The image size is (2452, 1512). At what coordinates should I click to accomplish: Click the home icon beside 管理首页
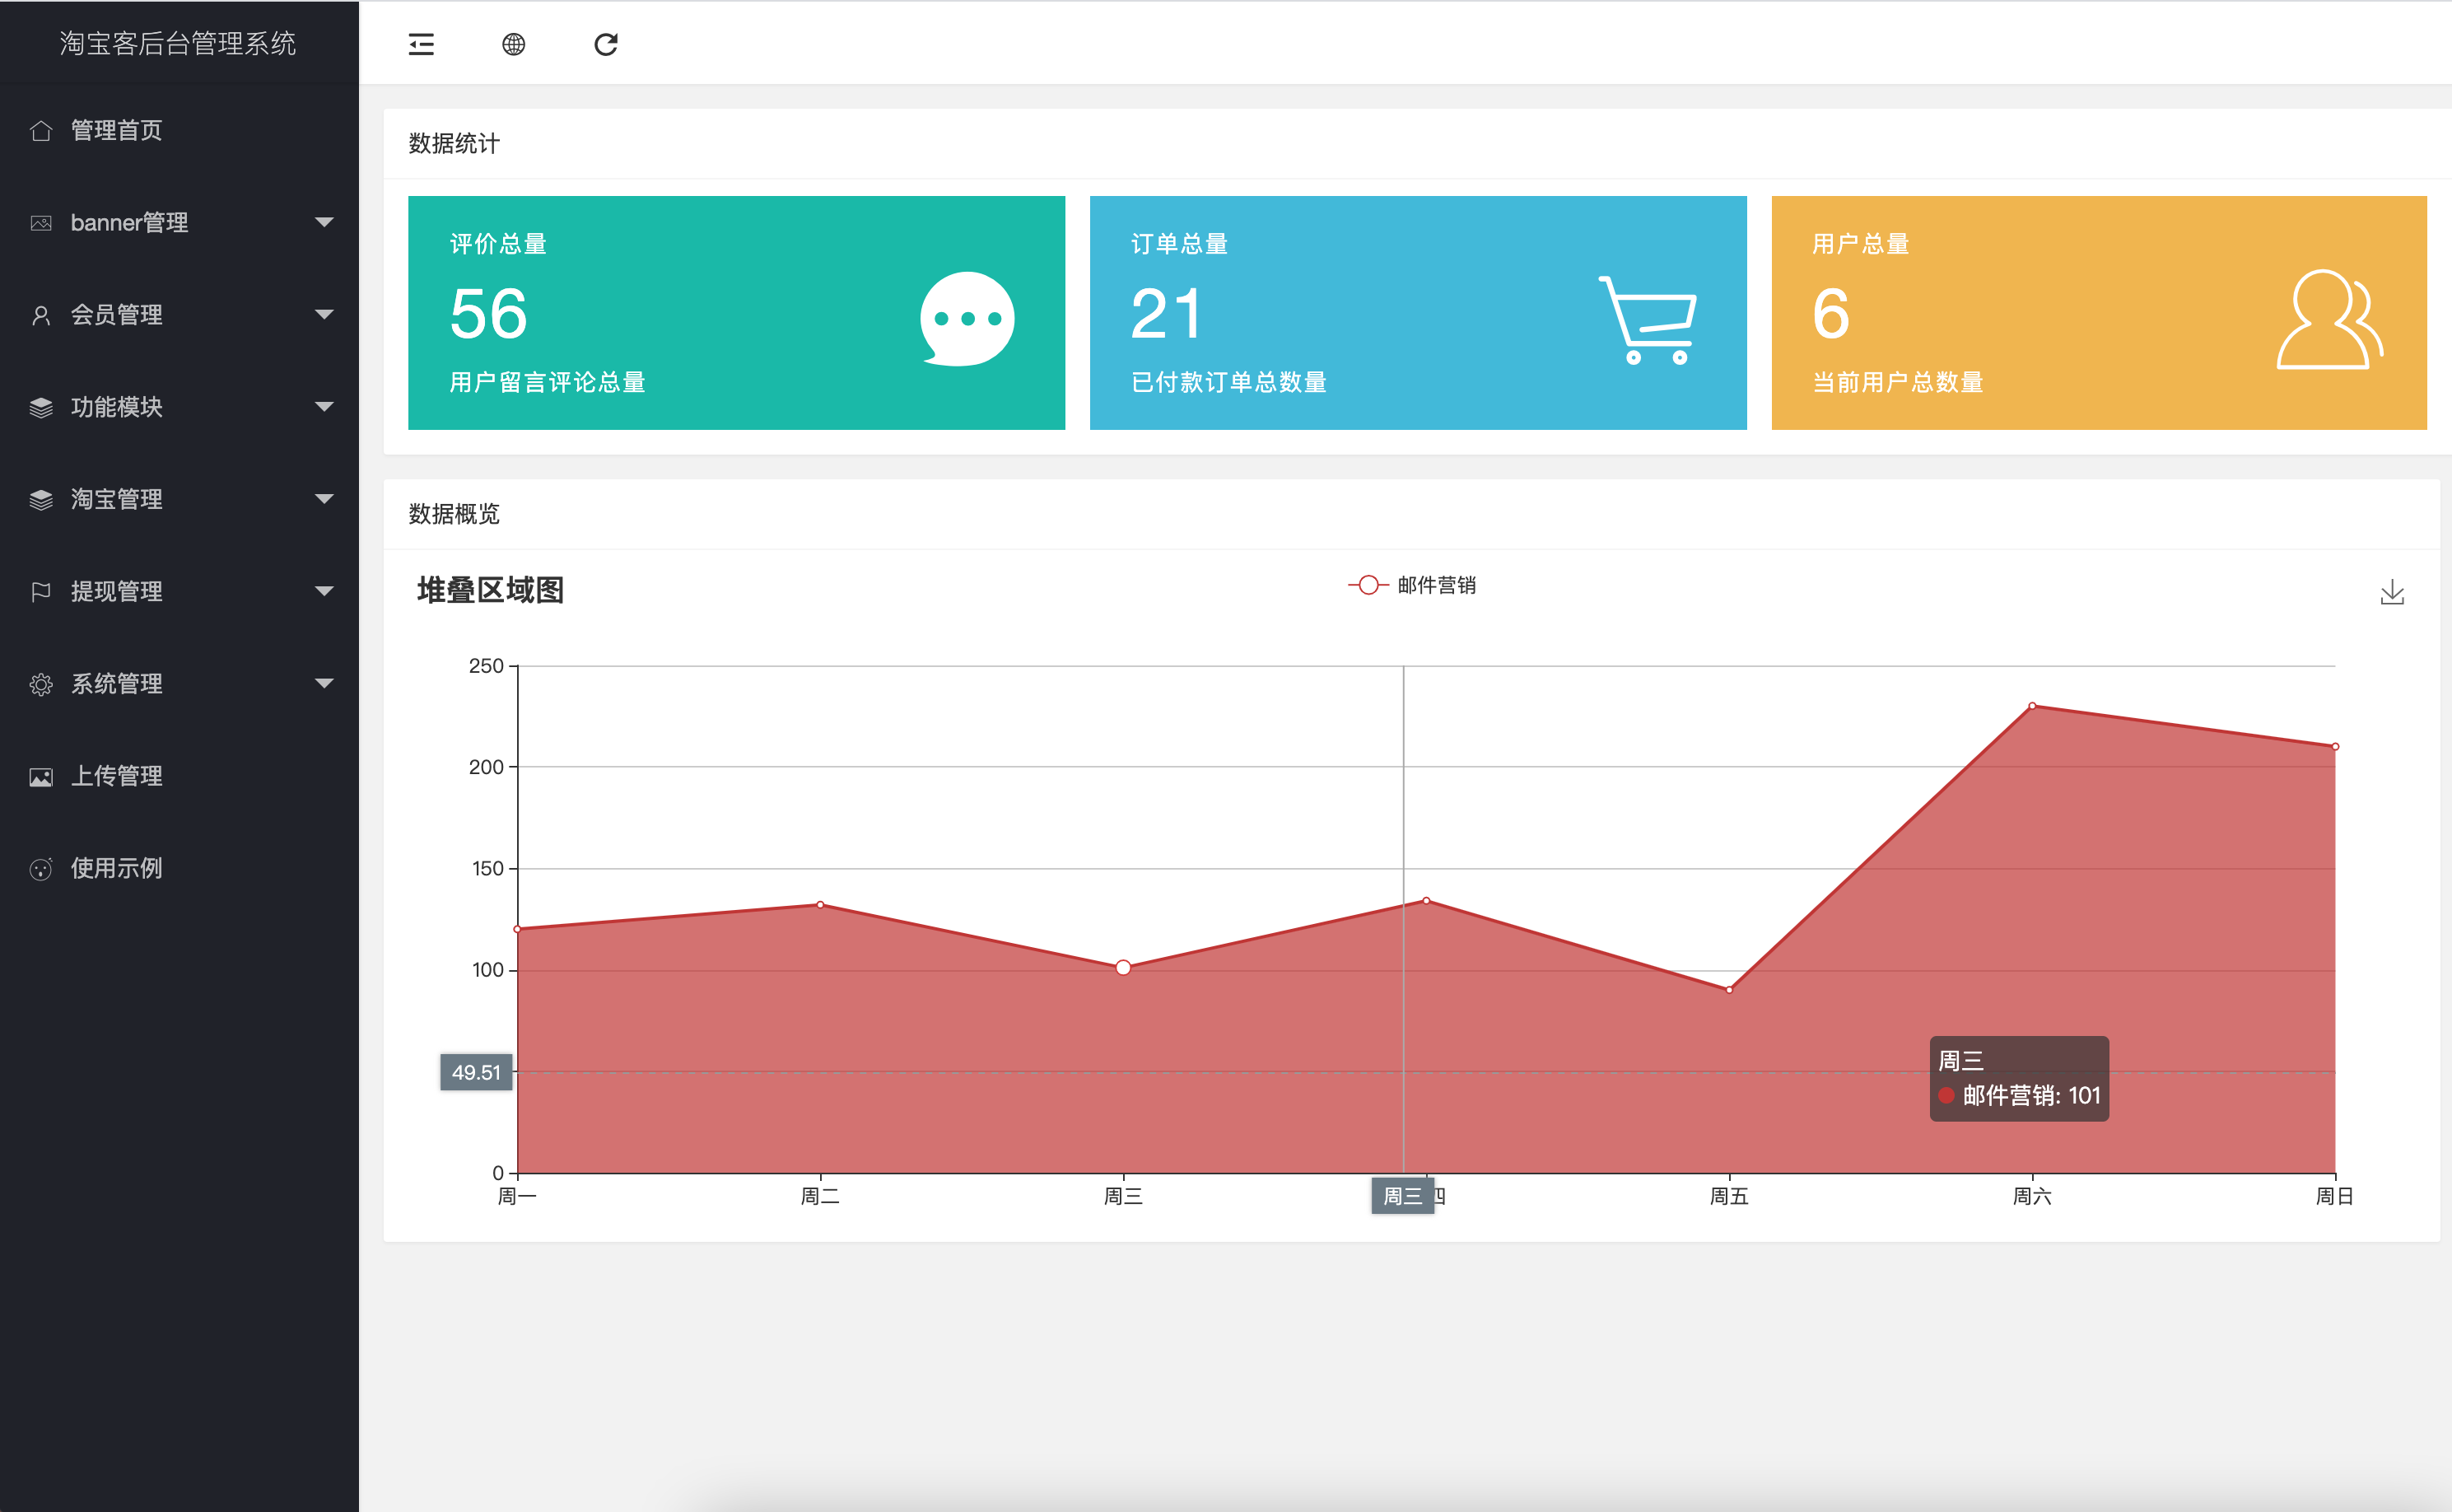[x=41, y=131]
